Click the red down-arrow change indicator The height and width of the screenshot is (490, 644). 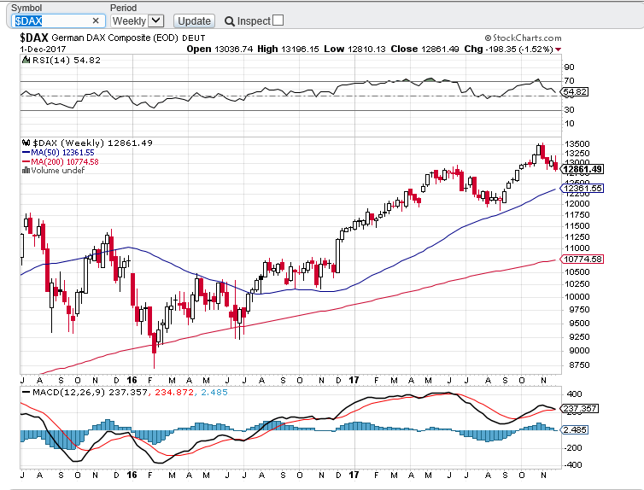558,50
